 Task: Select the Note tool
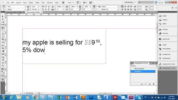[3, 57]
